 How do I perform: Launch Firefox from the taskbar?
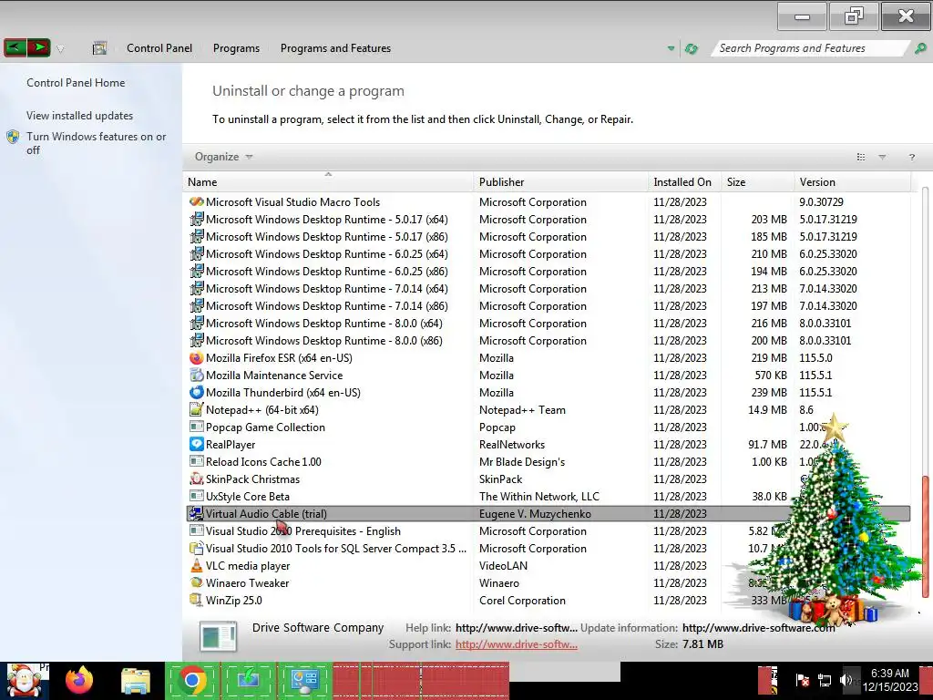[79, 680]
